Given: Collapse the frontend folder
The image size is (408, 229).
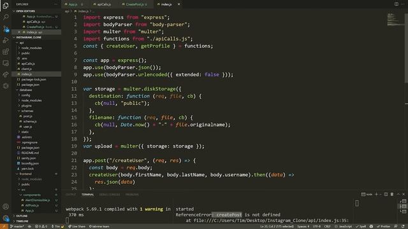Looking at the screenshot, I should (x=36, y=174).
